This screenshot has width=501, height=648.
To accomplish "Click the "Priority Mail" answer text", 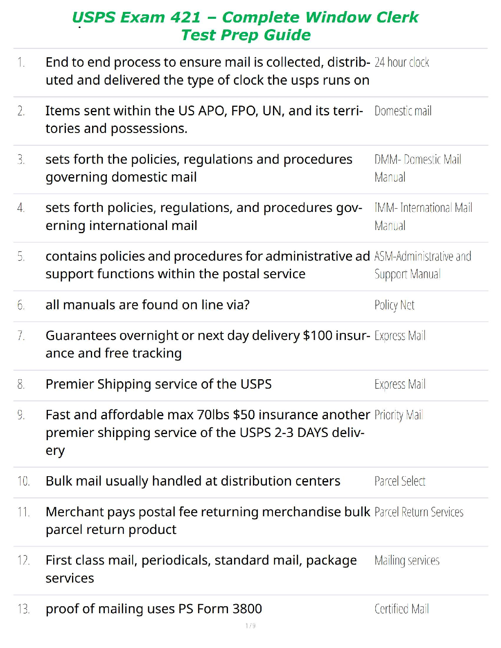I will click(398, 415).
